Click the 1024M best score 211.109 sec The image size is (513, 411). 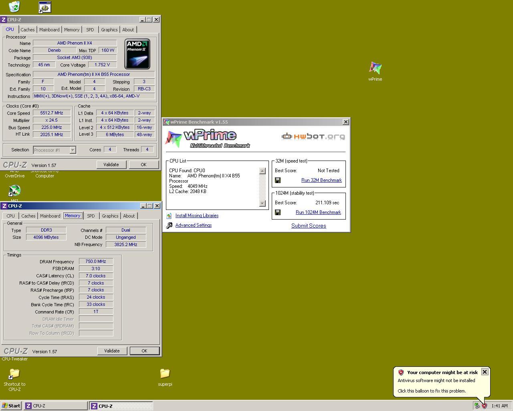(327, 203)
